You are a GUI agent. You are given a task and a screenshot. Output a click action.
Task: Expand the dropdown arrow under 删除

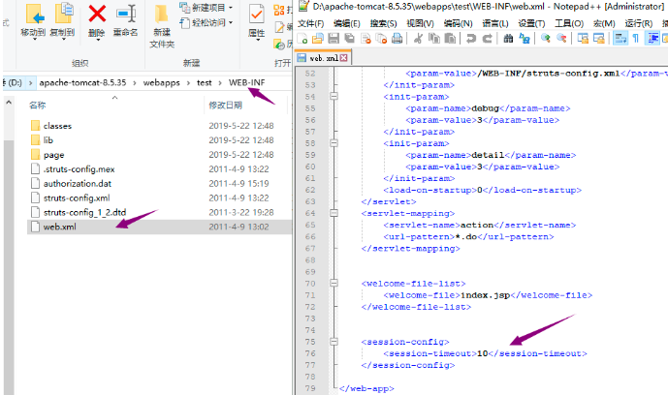(x=98, y=40)
